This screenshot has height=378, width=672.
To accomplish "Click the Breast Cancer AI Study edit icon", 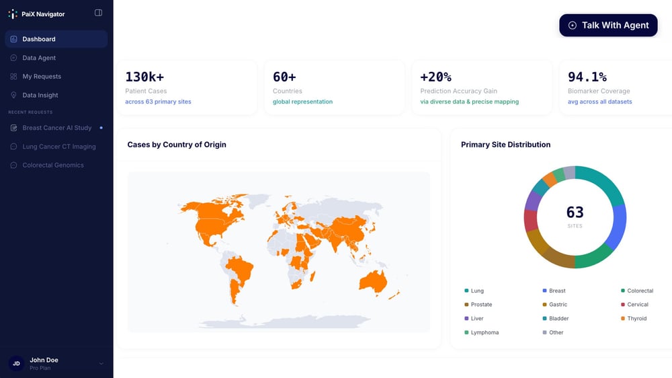I will (x=14, y=128).
